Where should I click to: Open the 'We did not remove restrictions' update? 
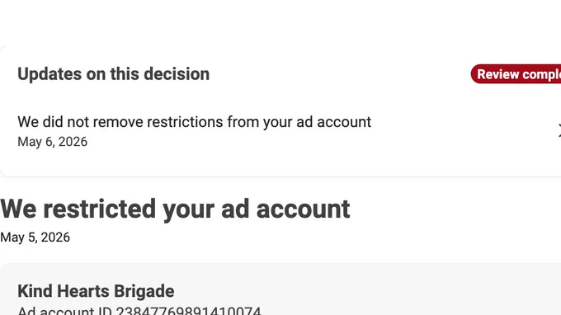[x=280, y=131]
